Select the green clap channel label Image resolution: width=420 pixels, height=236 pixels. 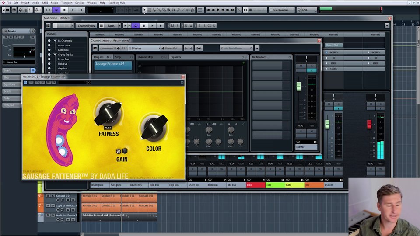click(x=275, y=185)
